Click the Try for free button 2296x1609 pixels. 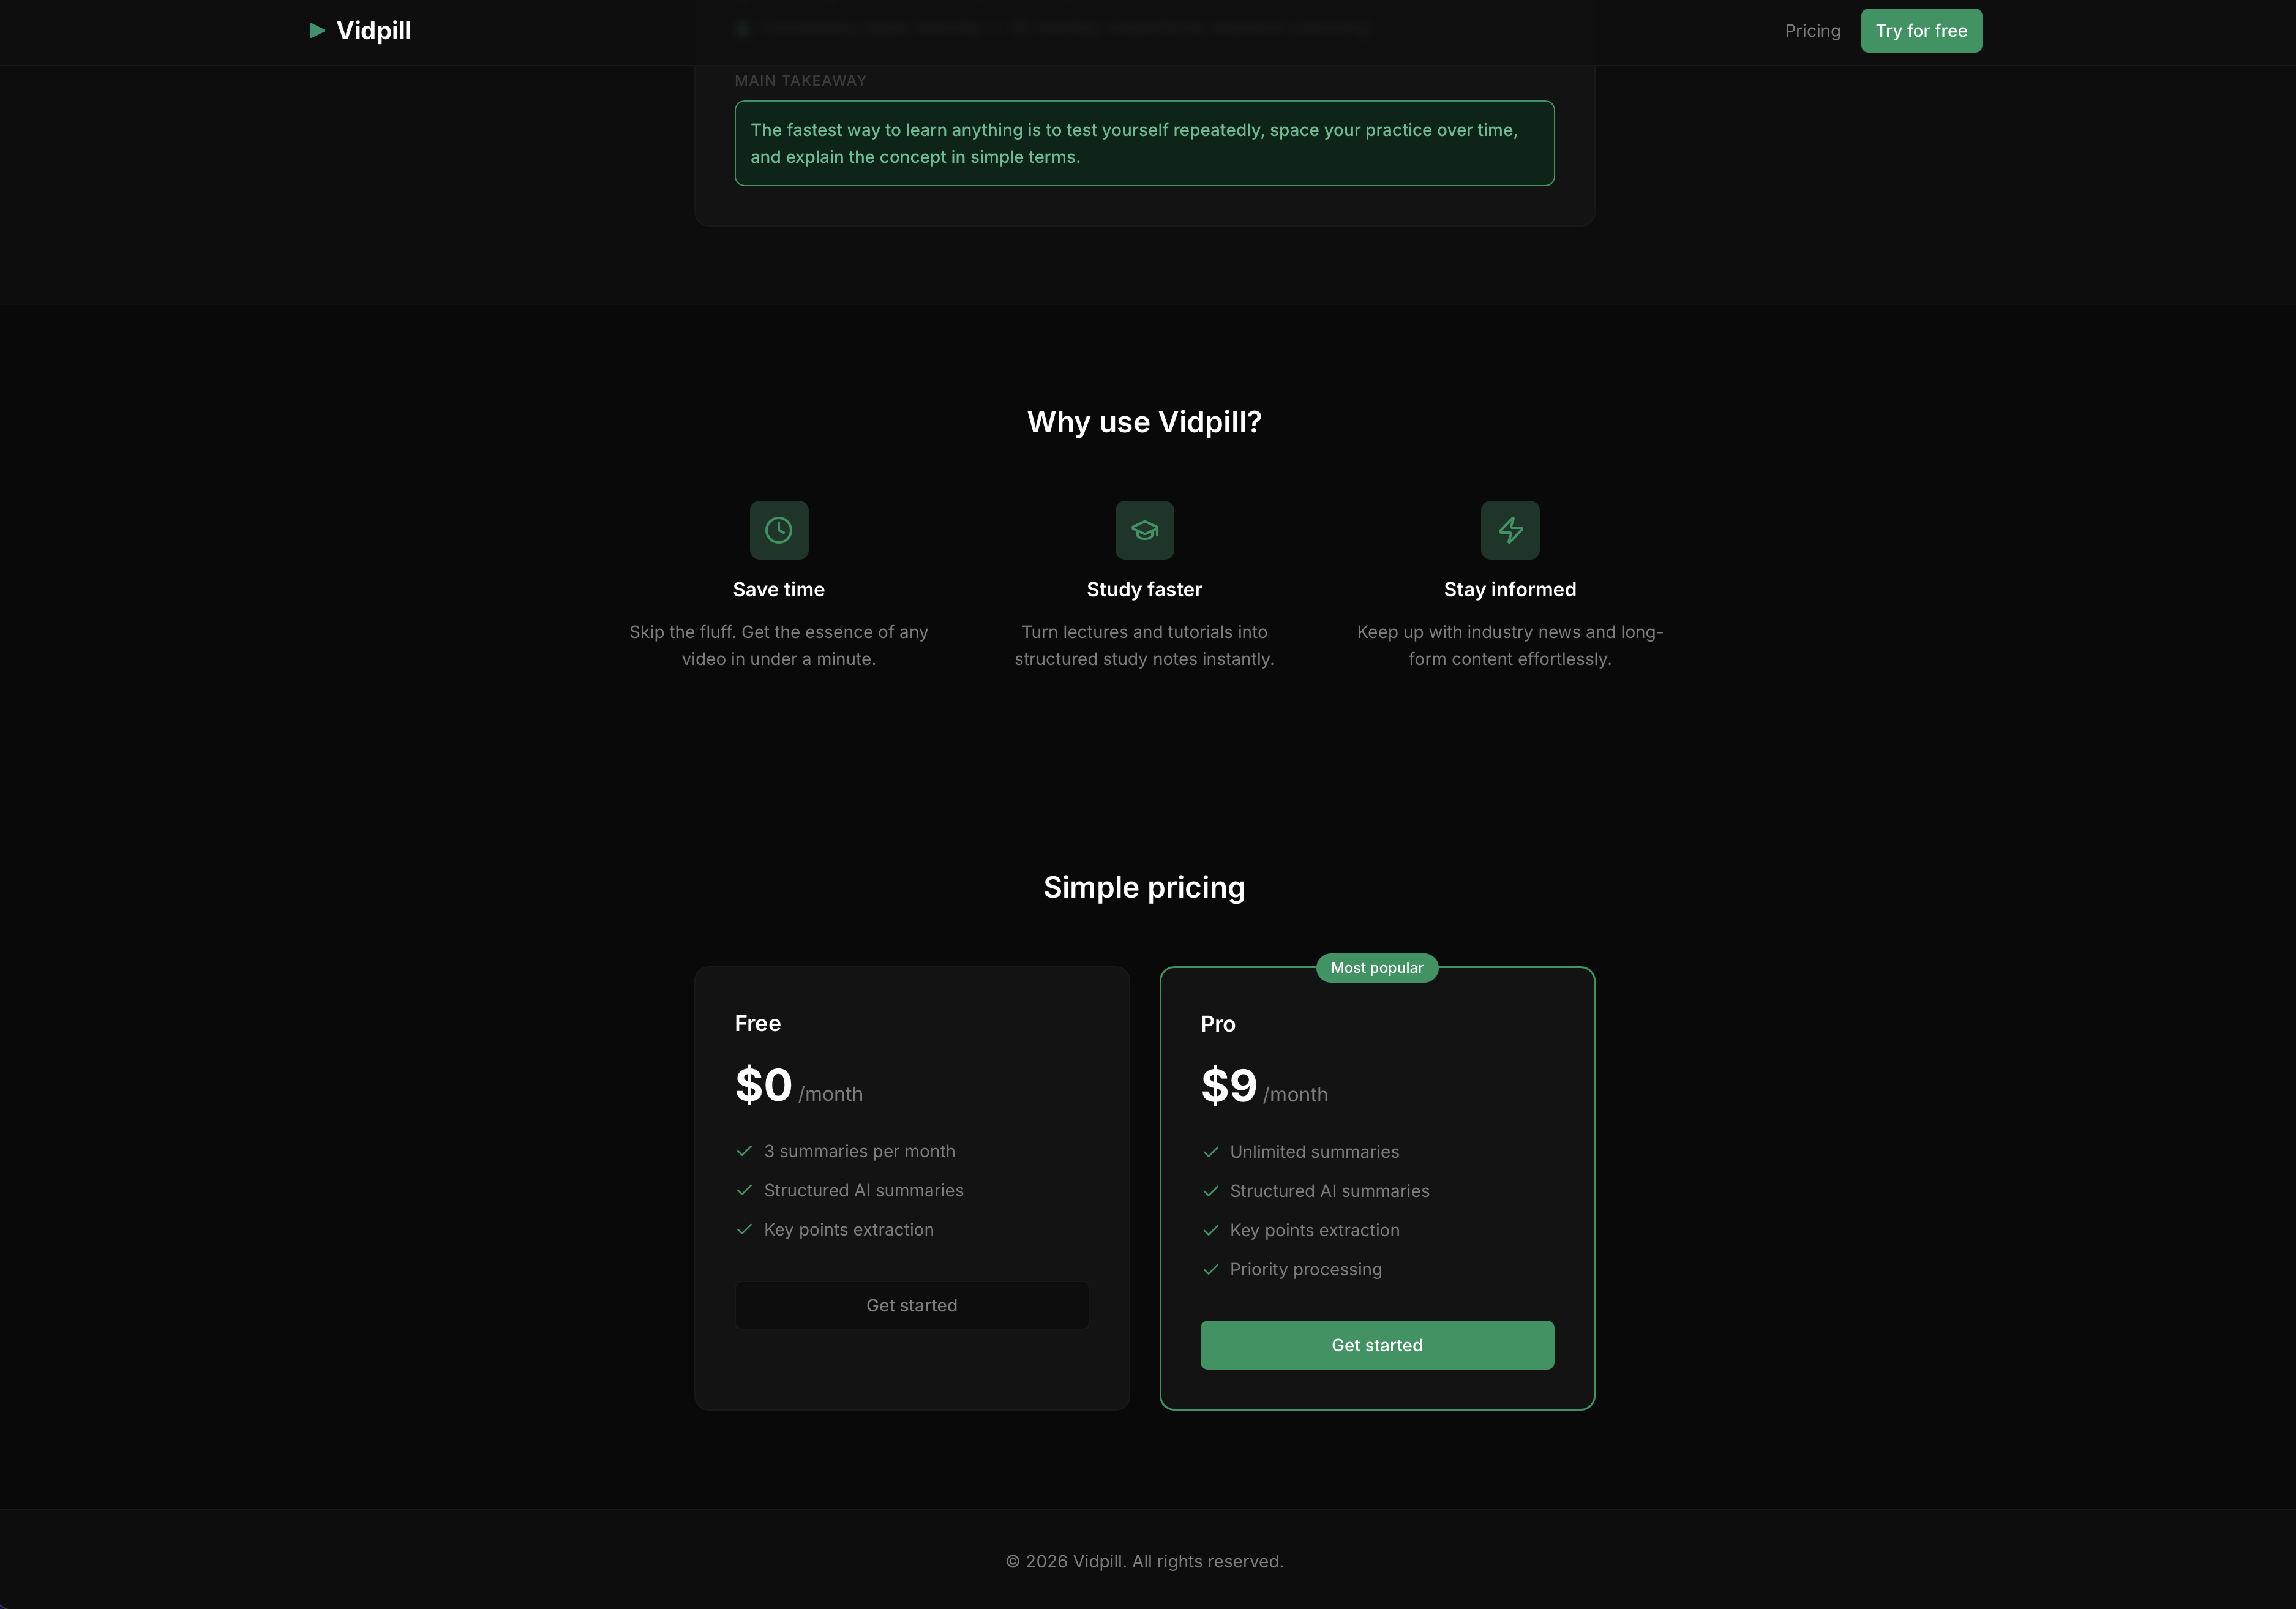[1921, 31]
